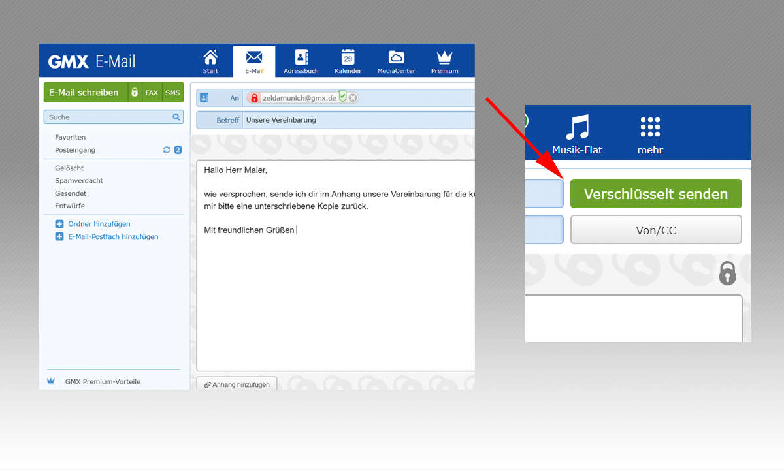The height and width of the screenshot is (470, 784).
Task: Open the Posteingang folder
Action: coord(75,150)
